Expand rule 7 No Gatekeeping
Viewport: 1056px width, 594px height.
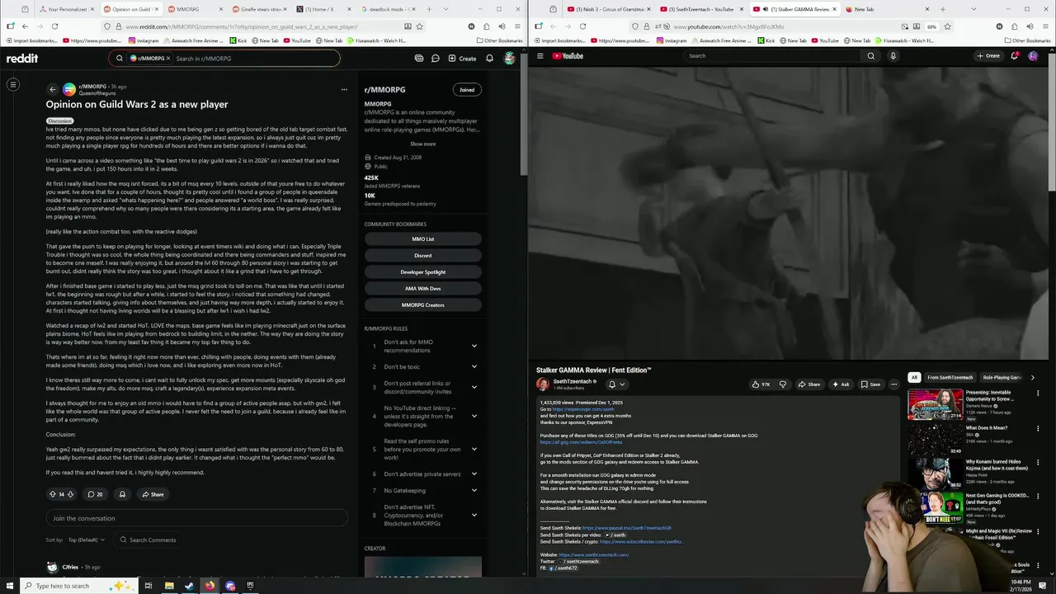coord(474,490)
